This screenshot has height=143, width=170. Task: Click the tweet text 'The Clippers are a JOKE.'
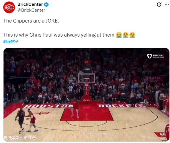[31, 21]
